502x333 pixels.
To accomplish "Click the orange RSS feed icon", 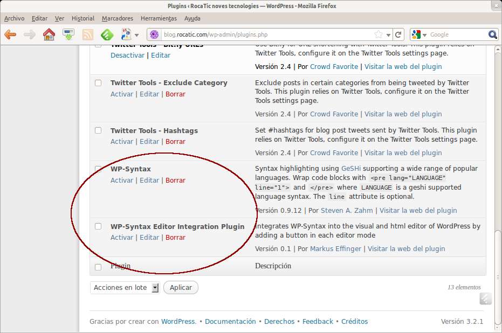I will click(x=88, y=34).
